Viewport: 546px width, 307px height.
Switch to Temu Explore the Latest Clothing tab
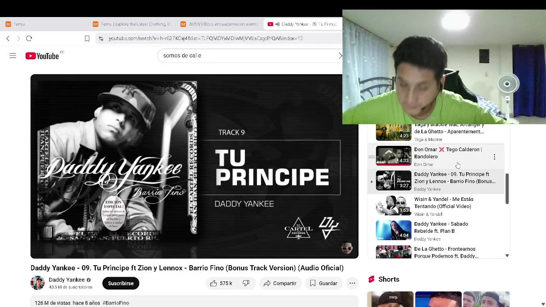[132, 24]
